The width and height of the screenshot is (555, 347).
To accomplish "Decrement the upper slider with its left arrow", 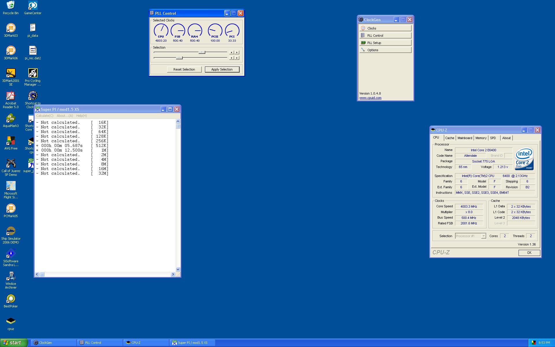I will (x=232, y=52).
